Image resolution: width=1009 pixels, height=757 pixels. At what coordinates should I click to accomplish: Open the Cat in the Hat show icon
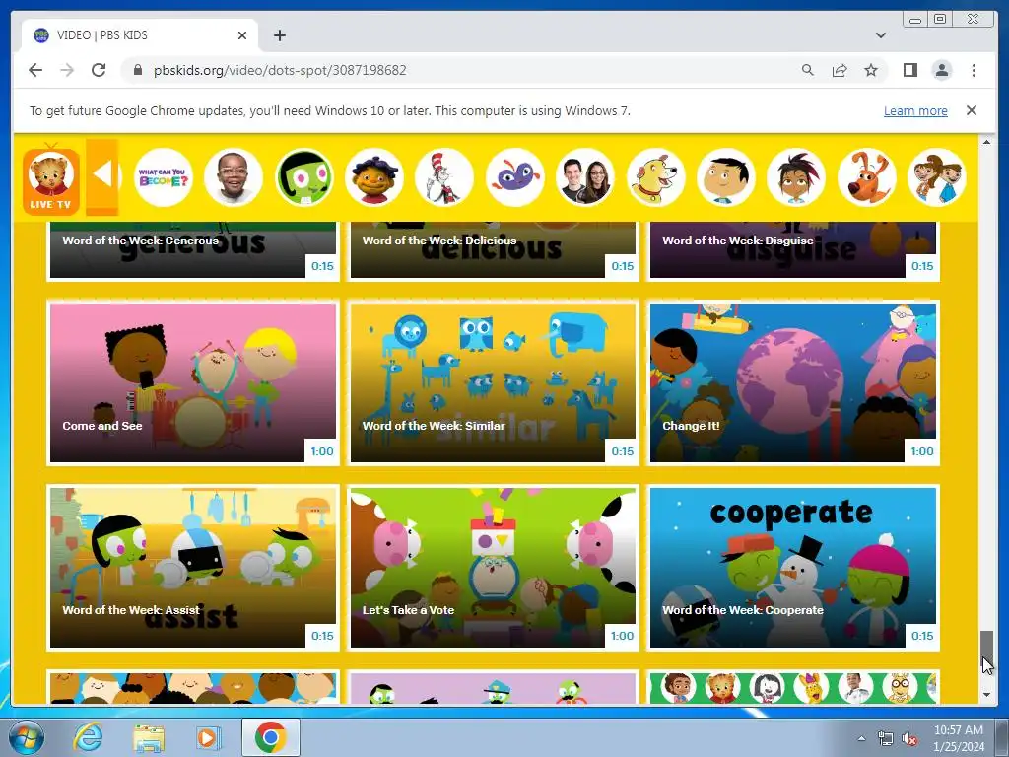tap(444, 177)
